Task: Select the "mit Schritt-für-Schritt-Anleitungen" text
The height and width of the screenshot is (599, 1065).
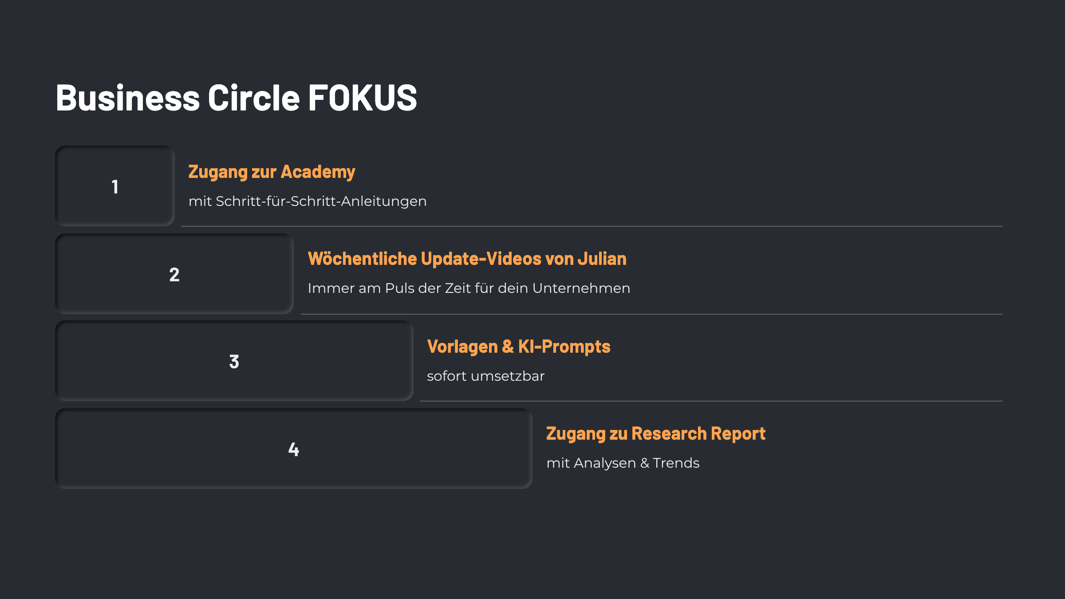Action: (308, 201)
